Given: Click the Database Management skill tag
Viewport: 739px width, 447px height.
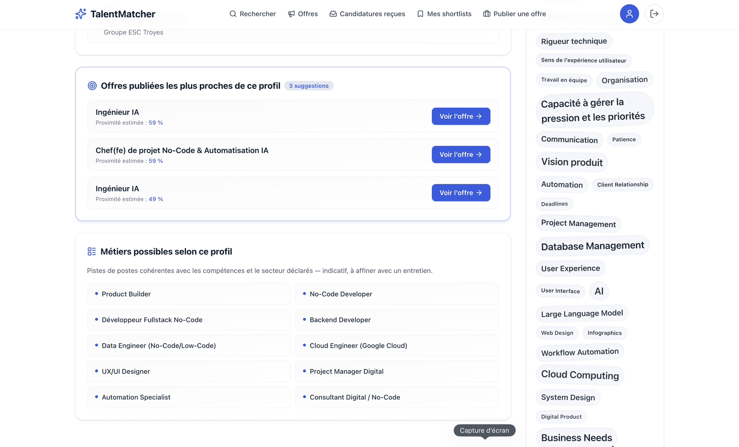Looking at the screenshot, I should coord(592,246).
